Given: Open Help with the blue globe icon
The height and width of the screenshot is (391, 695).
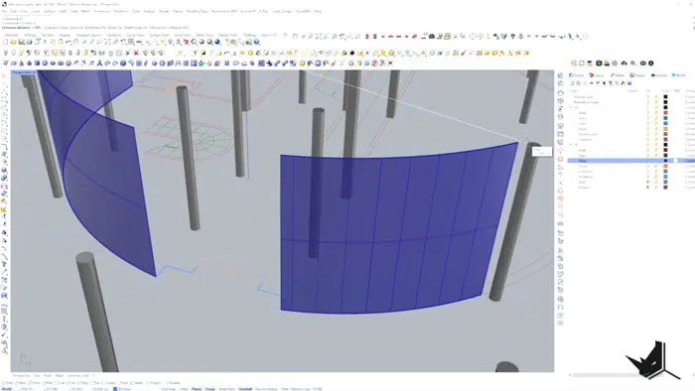Looking at the screenshot, I should coord(256,42).
